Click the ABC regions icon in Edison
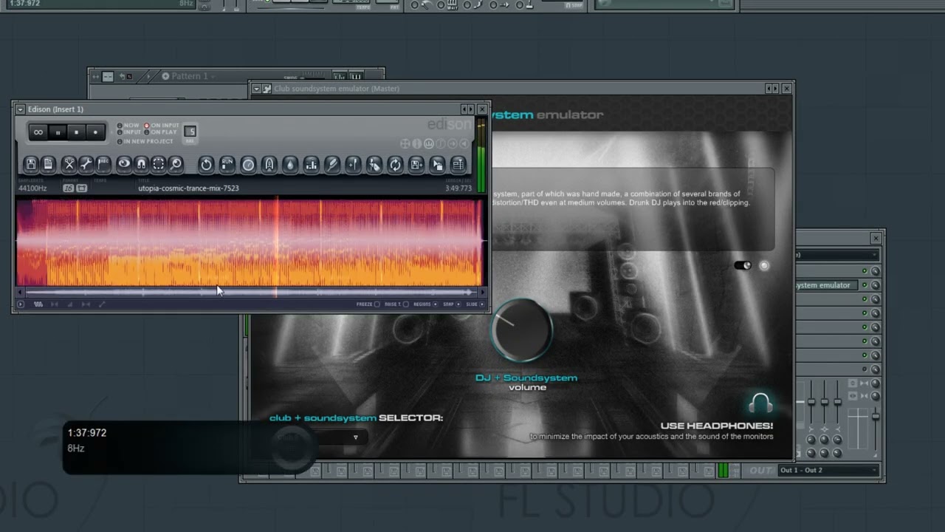The image size is (945, 532). coord(103,164)
